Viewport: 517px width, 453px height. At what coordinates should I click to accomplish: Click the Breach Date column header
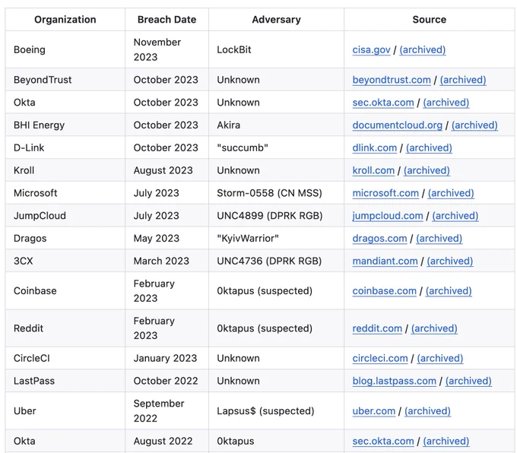(167, 20)
